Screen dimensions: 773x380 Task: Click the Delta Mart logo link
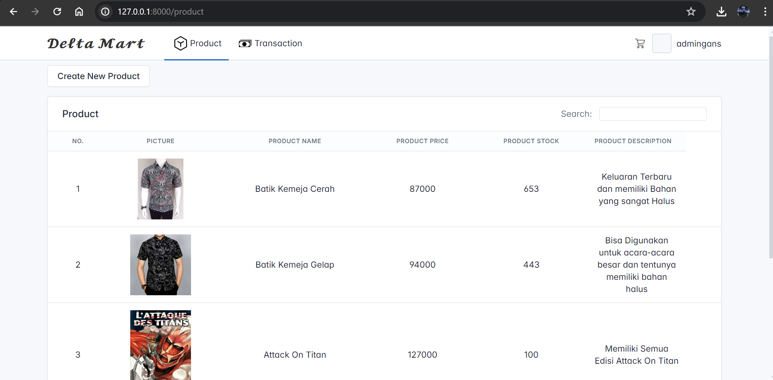(96, 43)
